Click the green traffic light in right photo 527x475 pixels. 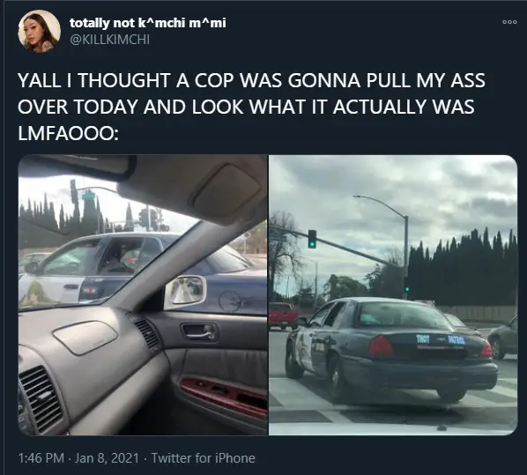point(312,239)
